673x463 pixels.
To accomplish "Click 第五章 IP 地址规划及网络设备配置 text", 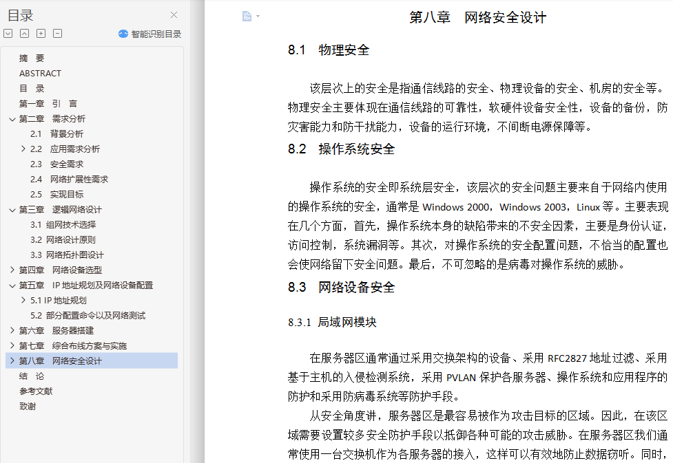I will (x=86, y=286).
